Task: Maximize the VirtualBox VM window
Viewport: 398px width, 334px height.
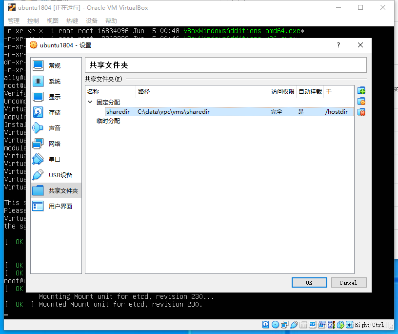Action: (x=360, y=7)
